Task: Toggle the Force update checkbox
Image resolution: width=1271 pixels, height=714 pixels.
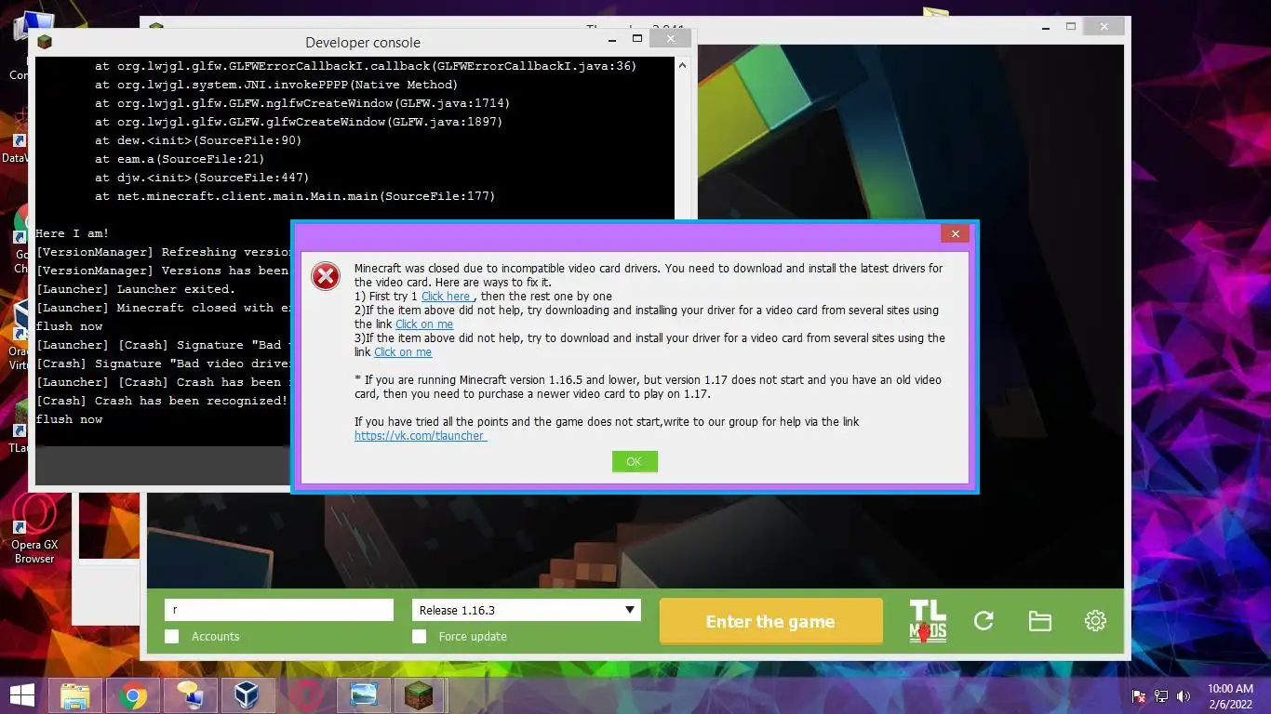Action: tap(420, 637)
